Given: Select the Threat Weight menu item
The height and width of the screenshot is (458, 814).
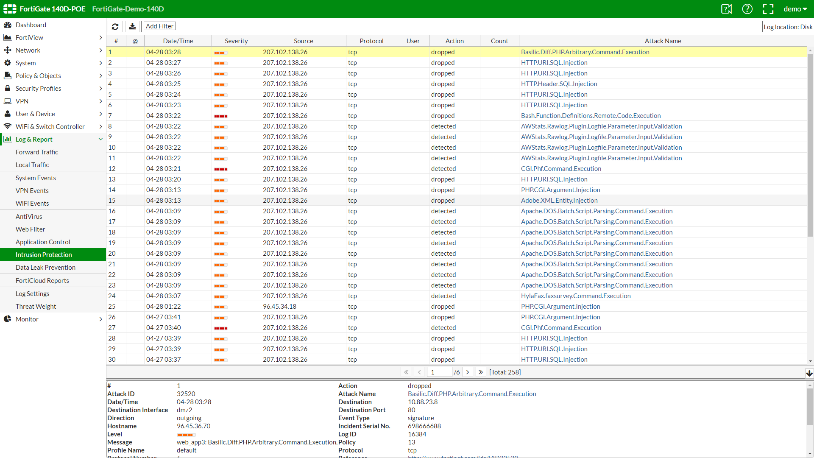Looking at the screenshot, I should coord(36,307).
